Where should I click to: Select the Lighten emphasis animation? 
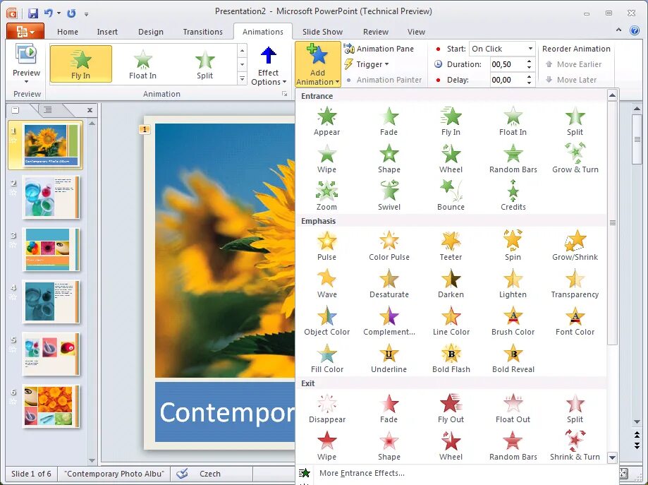point(513,284)
